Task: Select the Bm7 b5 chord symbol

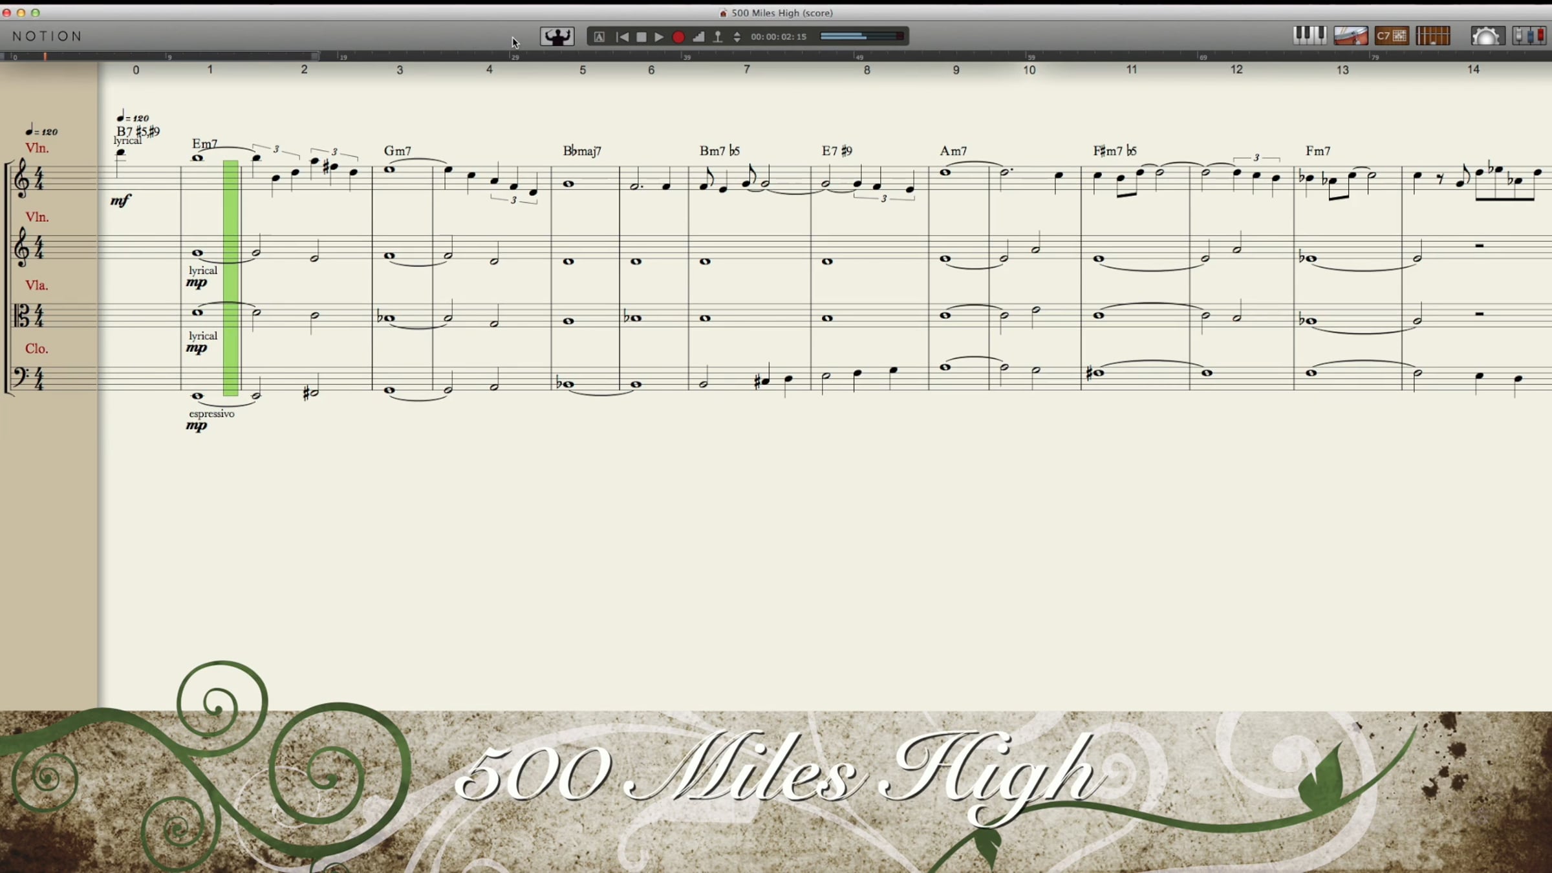Action: point(719,151)
